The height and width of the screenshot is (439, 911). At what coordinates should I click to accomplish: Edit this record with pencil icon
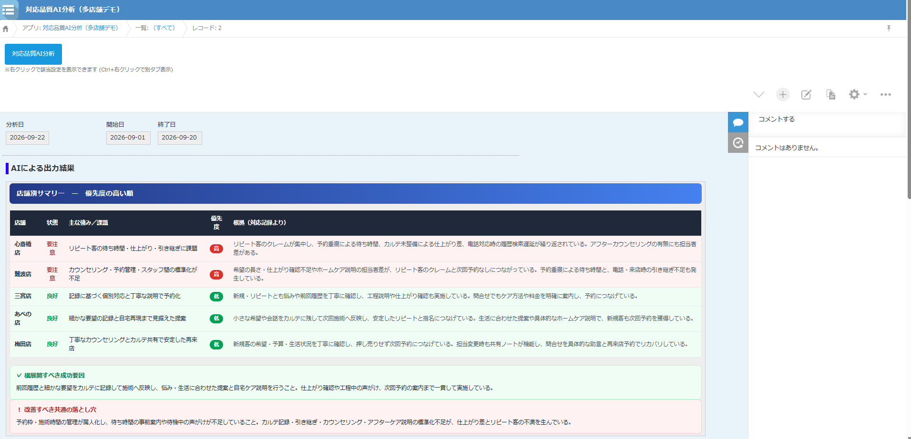[806, 94]
